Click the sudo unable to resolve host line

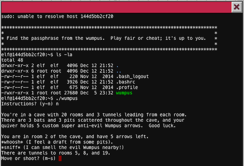(57, 16)
